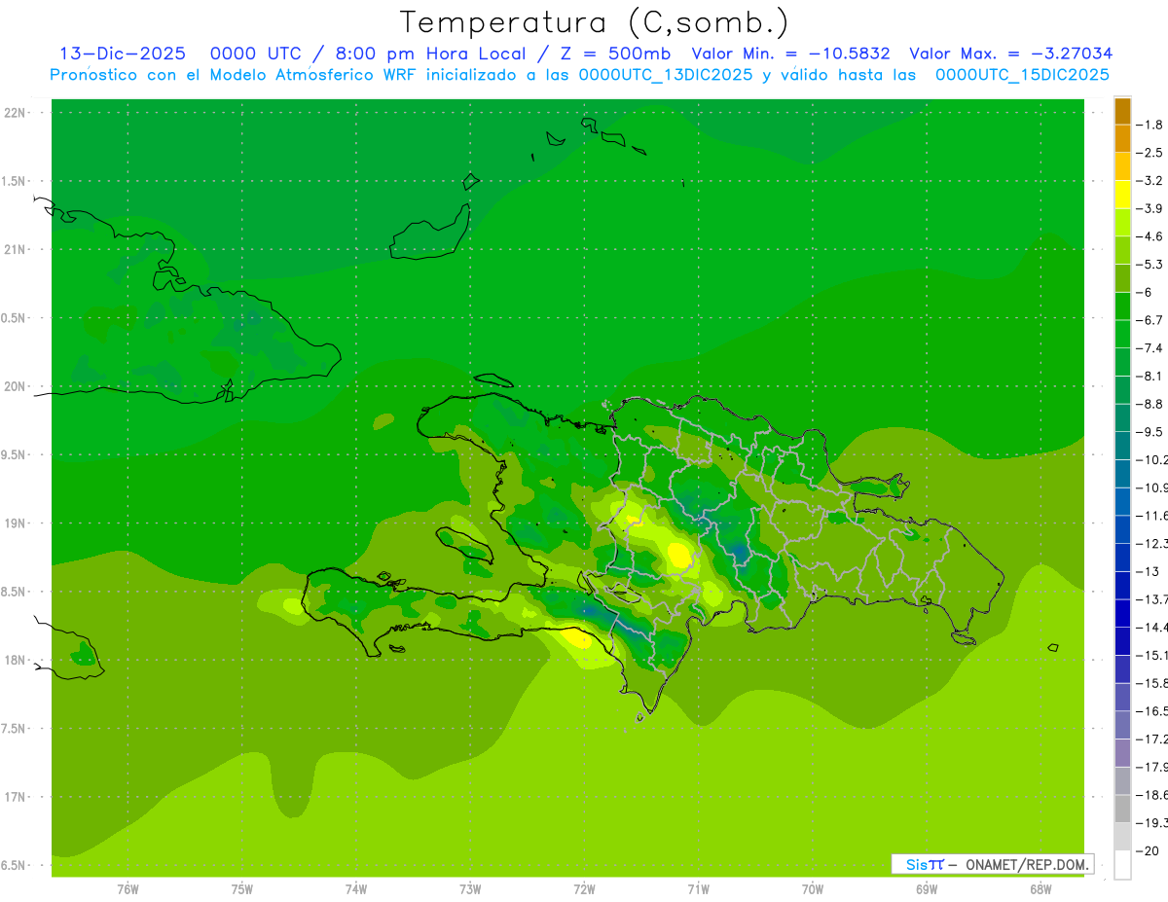Pick the orange swatch above -1.8
This screenshot has width=1168, height=902.
[1122, 111]
